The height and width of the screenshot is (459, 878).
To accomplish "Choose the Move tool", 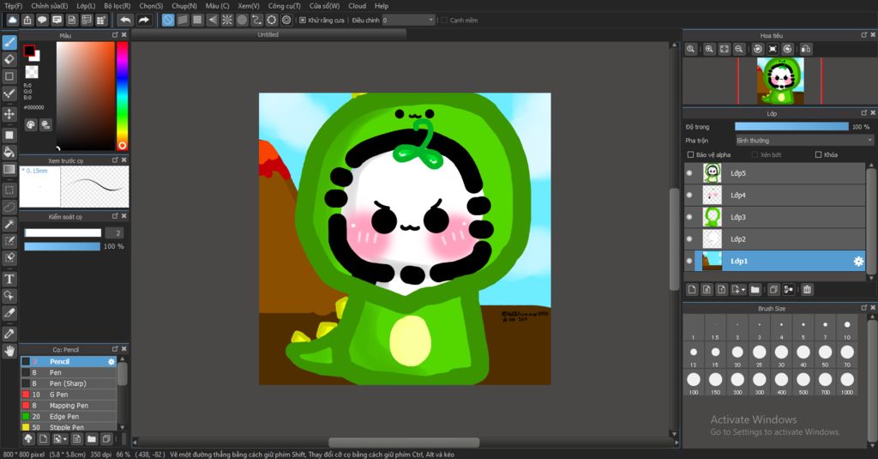I will point(9,114).
